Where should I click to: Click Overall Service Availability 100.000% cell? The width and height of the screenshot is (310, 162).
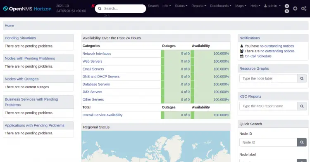point(210,115)
